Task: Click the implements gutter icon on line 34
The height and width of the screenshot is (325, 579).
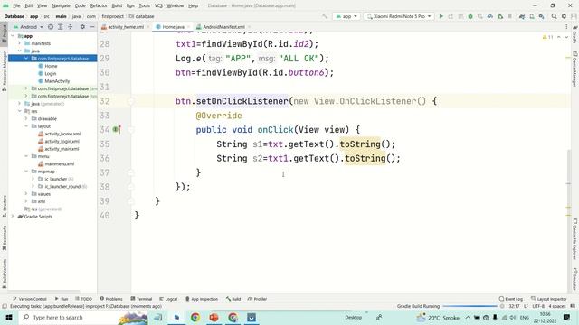Action: (117, 129)
